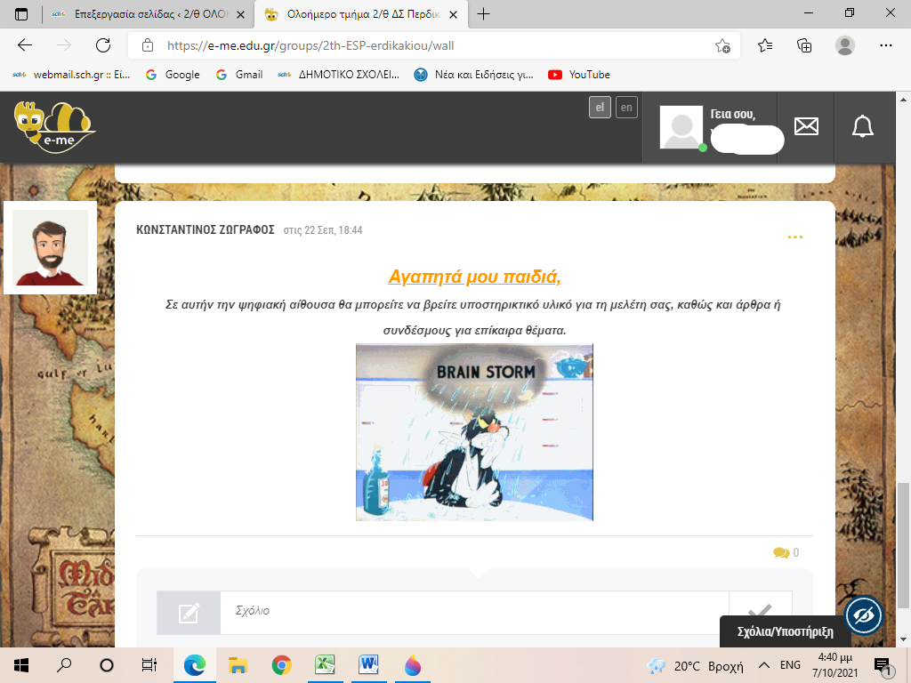Open YouTube bookmark in favorites bar
The image size is (911, 683).
click(579, 75)
